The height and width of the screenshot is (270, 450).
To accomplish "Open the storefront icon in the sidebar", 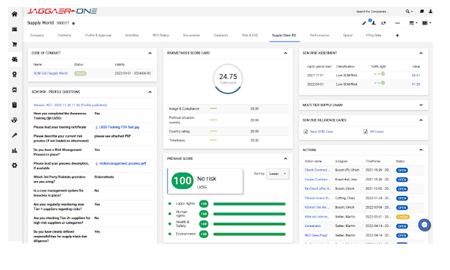I will click(x=14, y=29).
